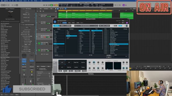Viewport: 172px width, 96px height.
Task: Click the red Record button
Action: coord(54,5)
